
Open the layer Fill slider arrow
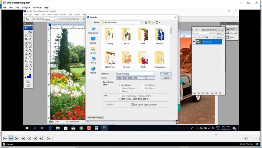point(223,37)
